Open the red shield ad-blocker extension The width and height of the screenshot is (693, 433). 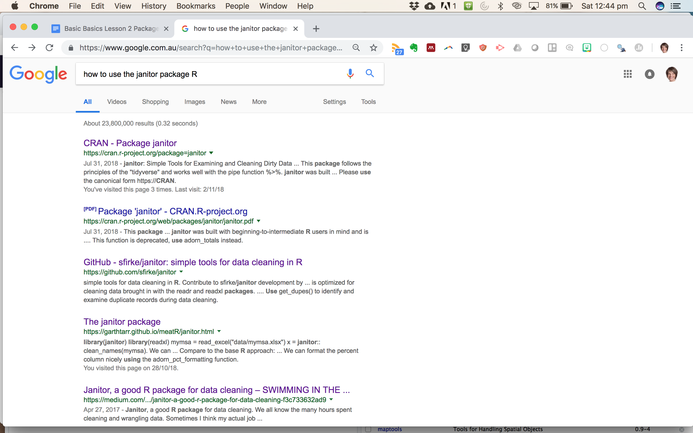(483, 48)
